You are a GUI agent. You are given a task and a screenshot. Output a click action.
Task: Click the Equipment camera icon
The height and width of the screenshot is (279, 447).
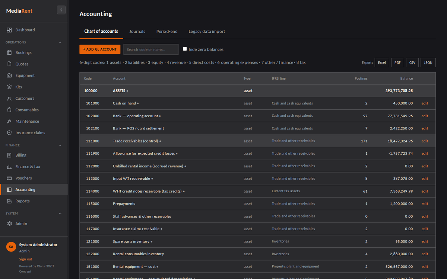pos(9,76)
